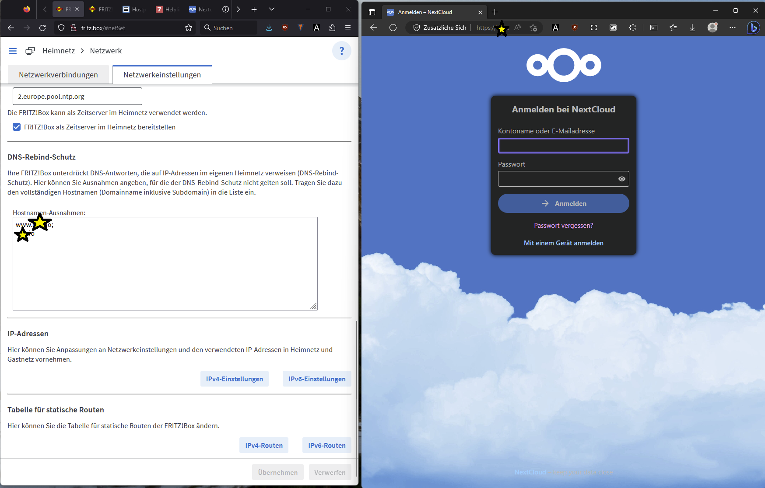Click the Übernehmen button

pos(278,472)
